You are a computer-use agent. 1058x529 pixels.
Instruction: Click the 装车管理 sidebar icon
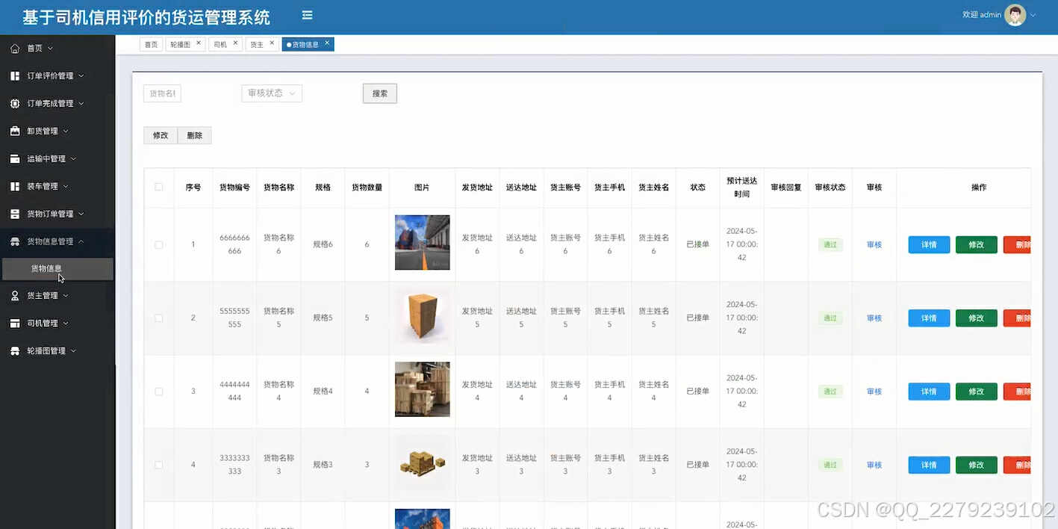coord(15,186)
